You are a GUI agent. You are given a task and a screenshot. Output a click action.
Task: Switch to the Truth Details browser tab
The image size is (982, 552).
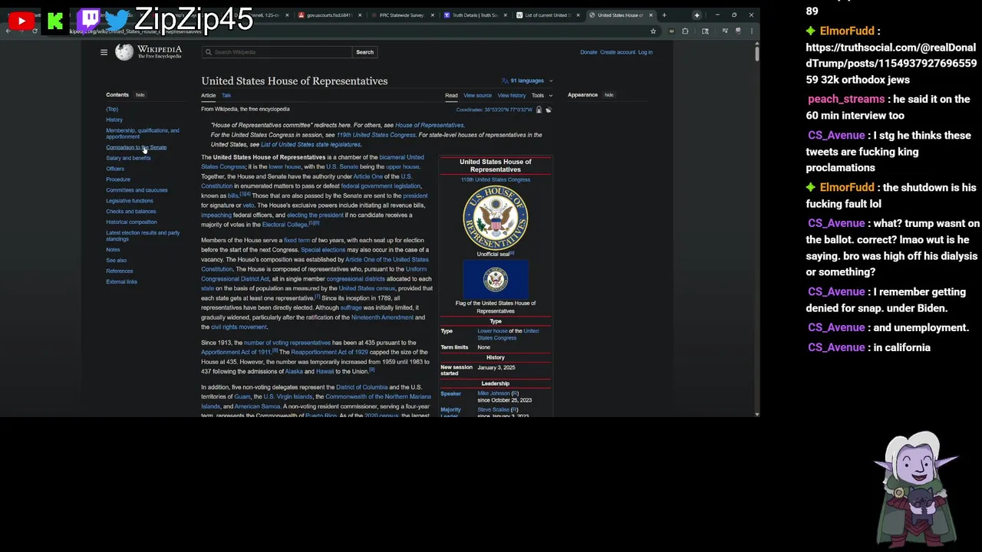pos(475,15)
